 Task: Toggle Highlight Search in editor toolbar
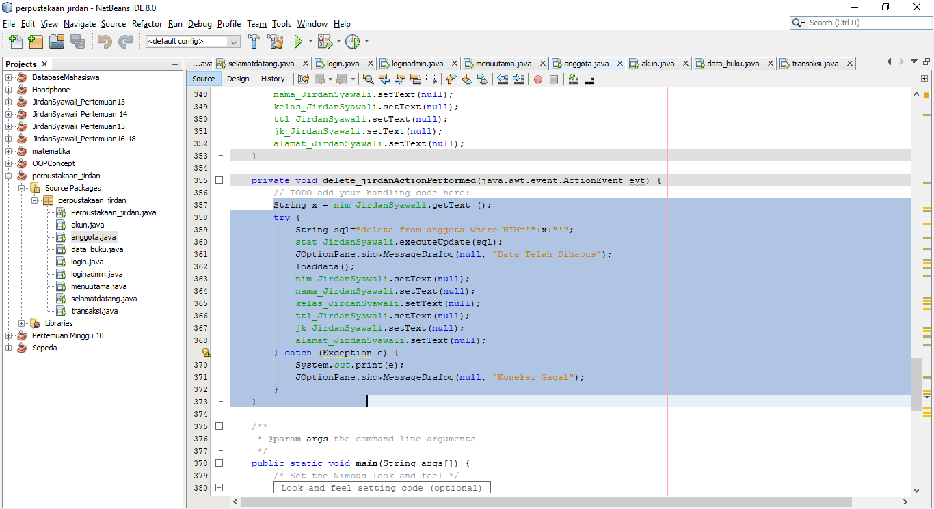[x=417, y=79]
